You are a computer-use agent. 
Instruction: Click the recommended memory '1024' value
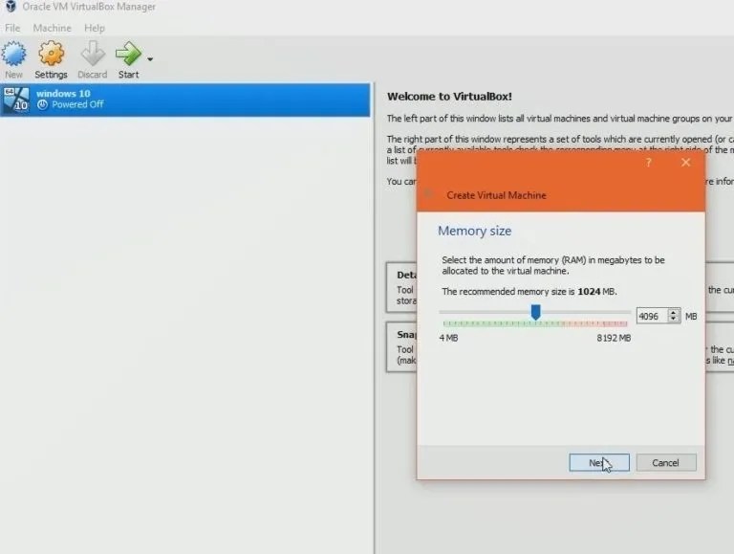[589, 292]
